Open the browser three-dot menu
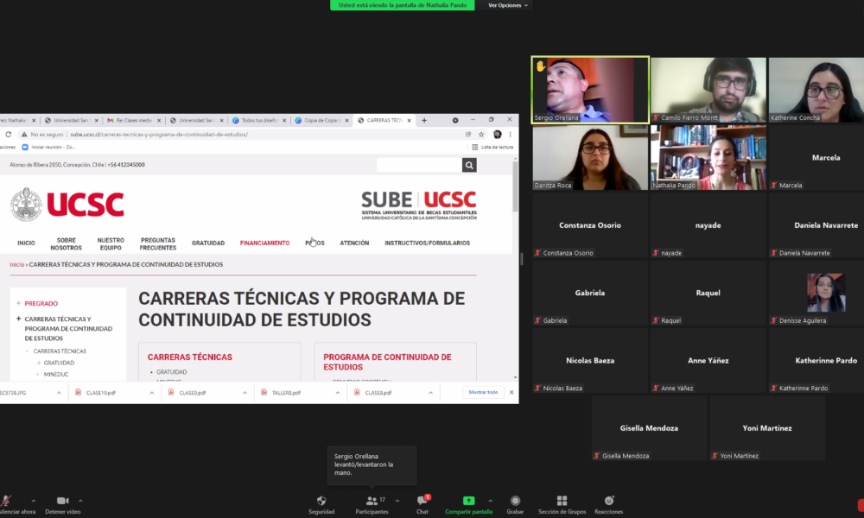This screenshot has height=518, width=864. click(511, 135)
